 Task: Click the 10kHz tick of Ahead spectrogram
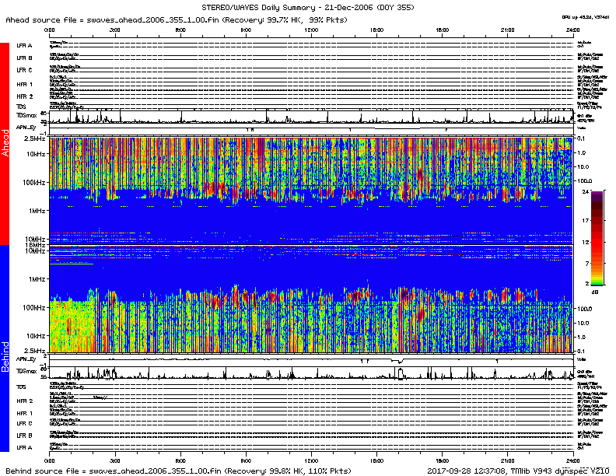36,154
